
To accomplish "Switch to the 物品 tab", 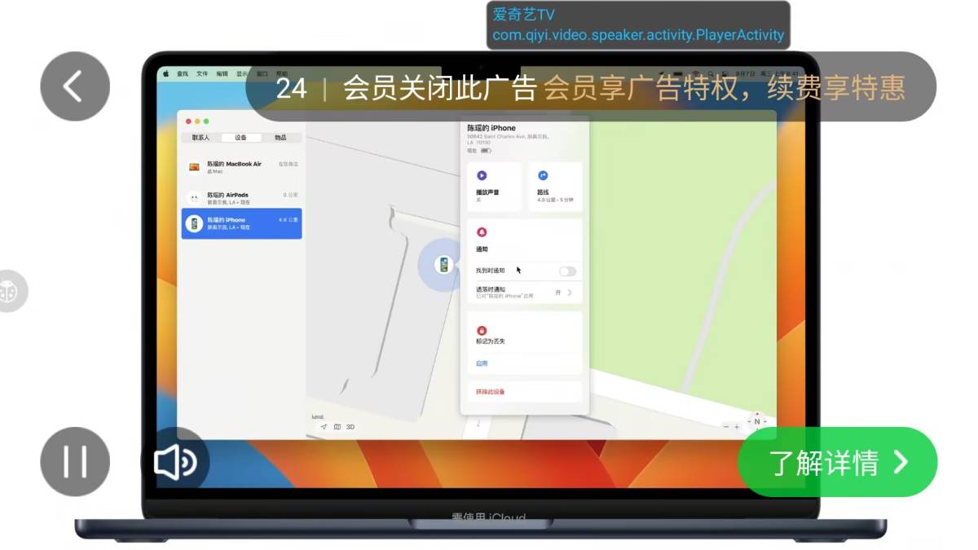I will (280, 138).
